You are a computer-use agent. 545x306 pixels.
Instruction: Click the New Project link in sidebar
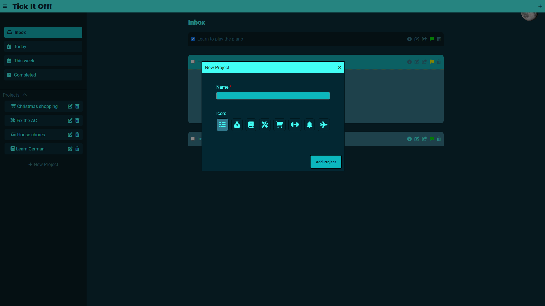point(43,164)
